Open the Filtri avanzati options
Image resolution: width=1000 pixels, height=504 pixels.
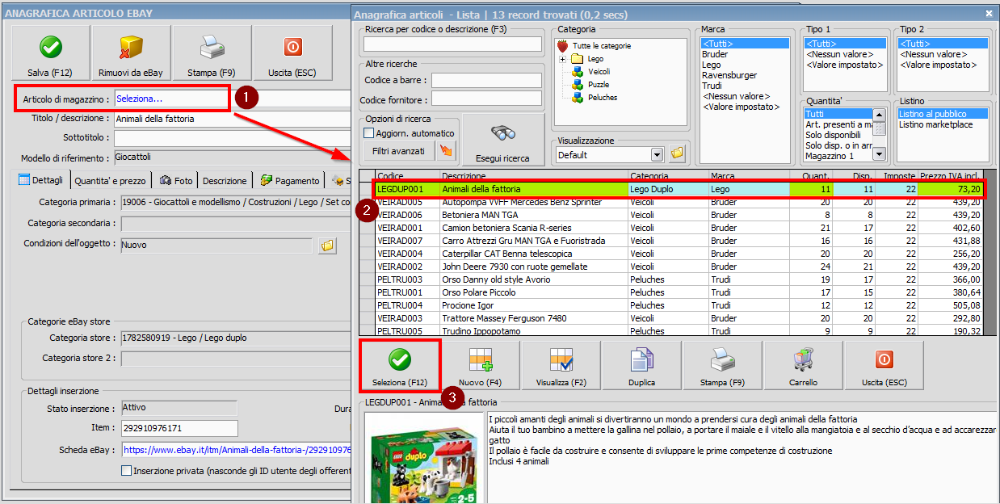(398, 151)
